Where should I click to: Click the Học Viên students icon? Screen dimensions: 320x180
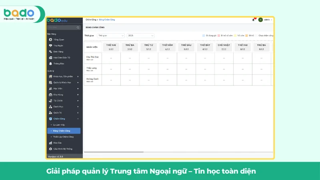pos(50,88)
